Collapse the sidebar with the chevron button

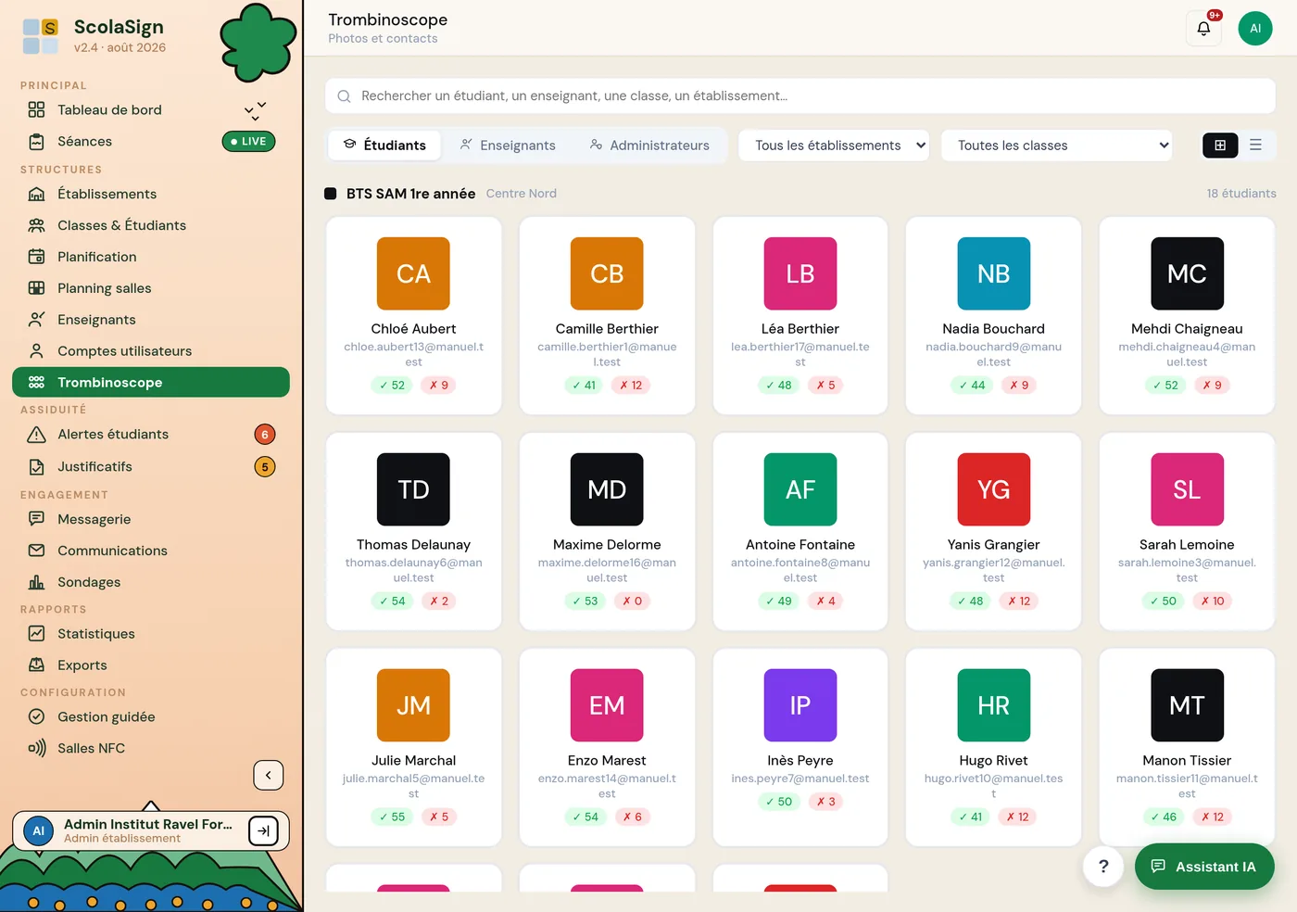click(x=269, y=776)
